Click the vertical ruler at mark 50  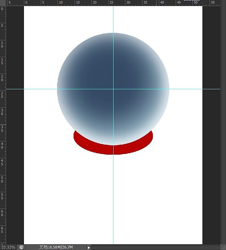[2, 180]
